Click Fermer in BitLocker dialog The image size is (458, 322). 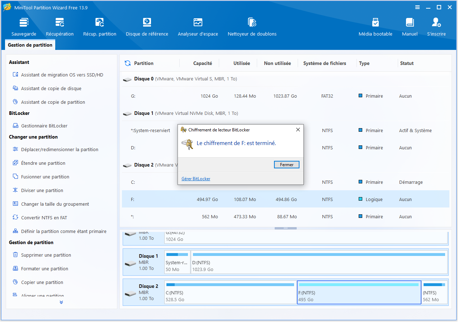click(287, 165)
